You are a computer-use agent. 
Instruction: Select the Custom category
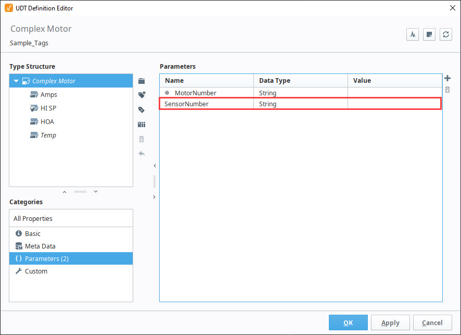point(71,271)
